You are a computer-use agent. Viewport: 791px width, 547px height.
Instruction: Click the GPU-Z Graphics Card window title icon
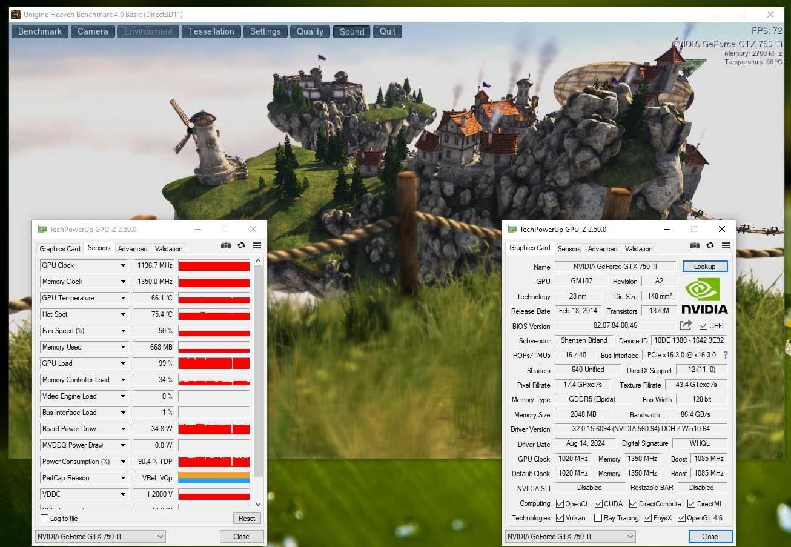[512, 230]
